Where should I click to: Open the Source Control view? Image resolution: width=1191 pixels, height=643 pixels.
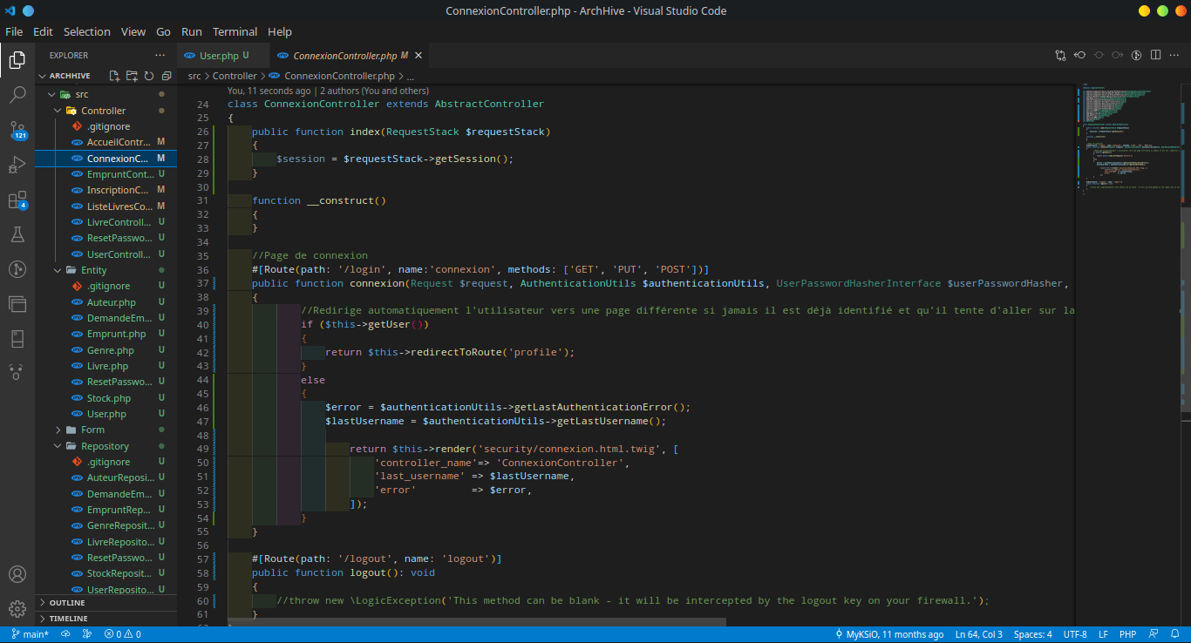coord(17,130)
